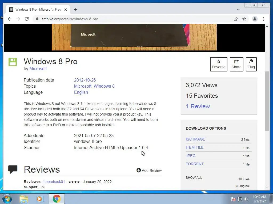Screen dimensions: 273x204
Task: Open Chrome's three-dot menu
Action: (263, 19)
